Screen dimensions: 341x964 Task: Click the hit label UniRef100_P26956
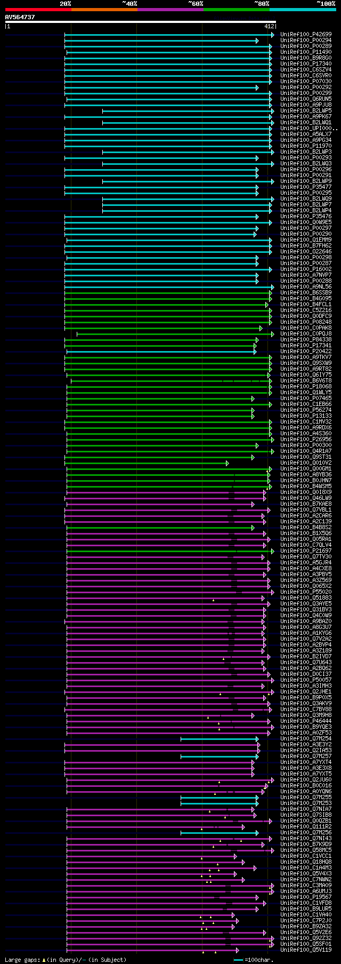306,440
